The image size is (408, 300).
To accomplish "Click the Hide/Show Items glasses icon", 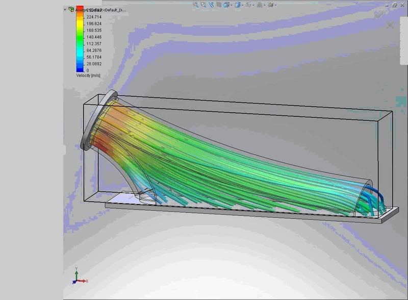I will [x=248, y=5].
